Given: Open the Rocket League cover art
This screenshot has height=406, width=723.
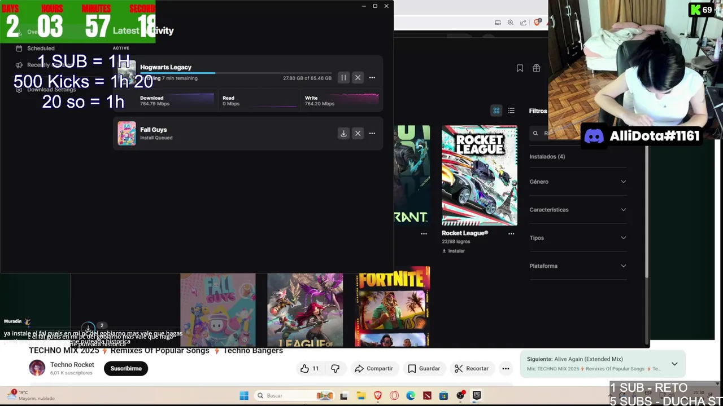Looking at the screenshot, I should click(x=479, y=175).
